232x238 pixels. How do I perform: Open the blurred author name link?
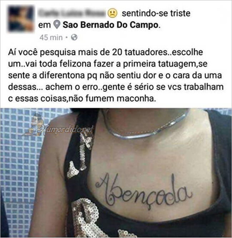point(72,13)
